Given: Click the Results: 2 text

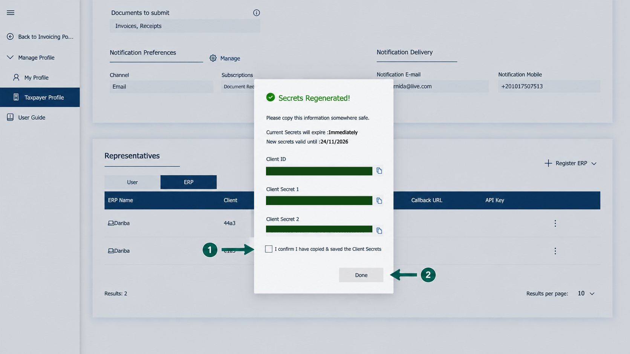Looking at the screenshot, I should (116, 293).
